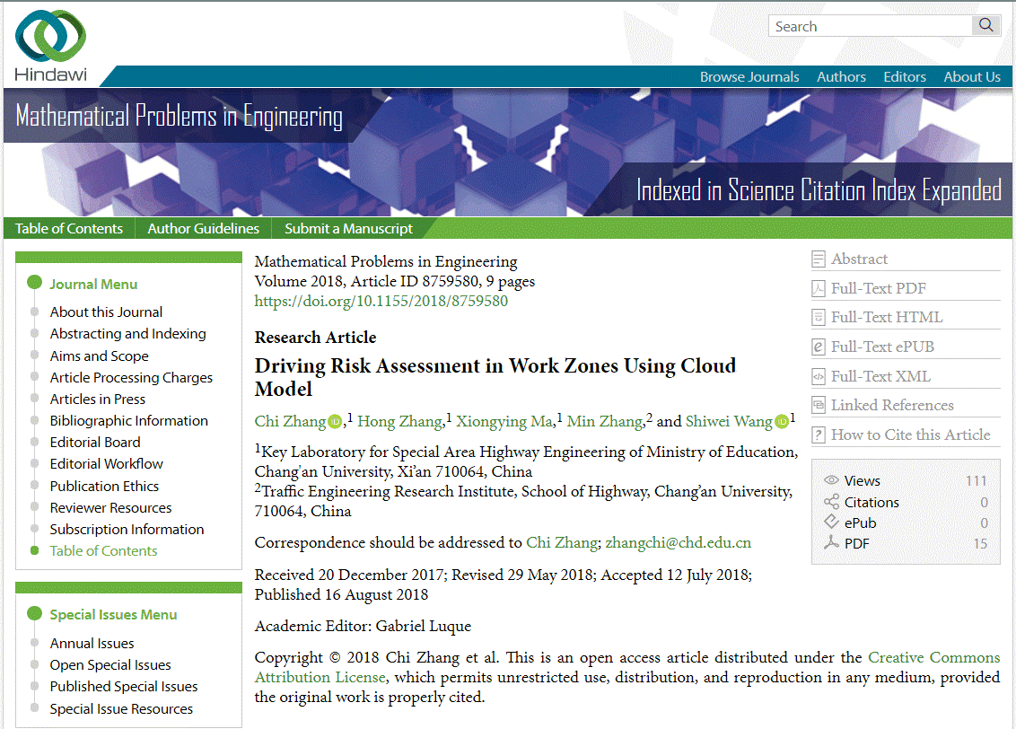1016x729 pixels.
Task: Click the ePub stats icon
Action: tap(831, 522)
